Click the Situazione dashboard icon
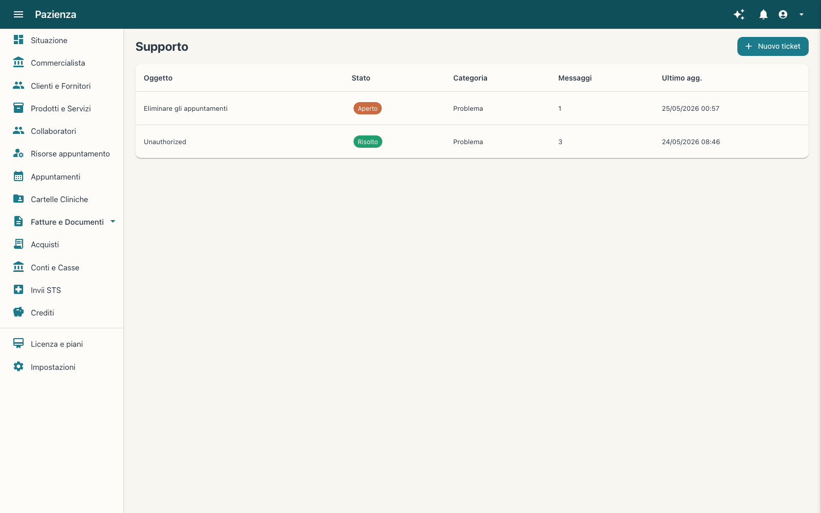Viewport: 821px width, 513px height. pos(18,40)
